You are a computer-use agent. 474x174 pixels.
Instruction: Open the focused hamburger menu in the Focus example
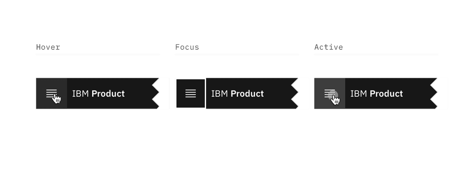click(x=191, y=93)
